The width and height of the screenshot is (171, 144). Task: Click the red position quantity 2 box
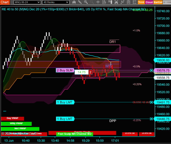(x=90, y=72)
